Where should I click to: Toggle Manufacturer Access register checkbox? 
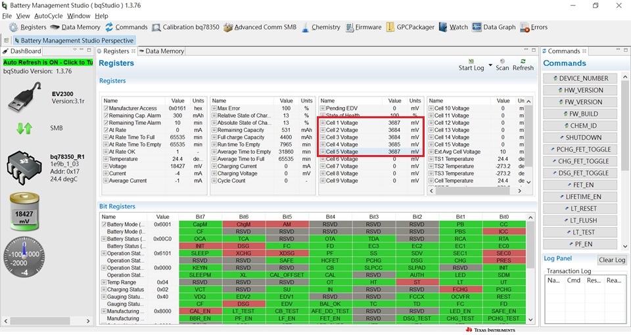[106, 108]
